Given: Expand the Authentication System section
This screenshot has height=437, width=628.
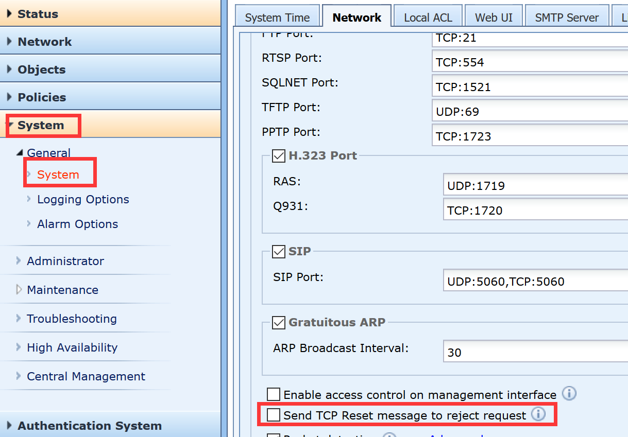Looking at the screenshot, I should tap(89, 426).
